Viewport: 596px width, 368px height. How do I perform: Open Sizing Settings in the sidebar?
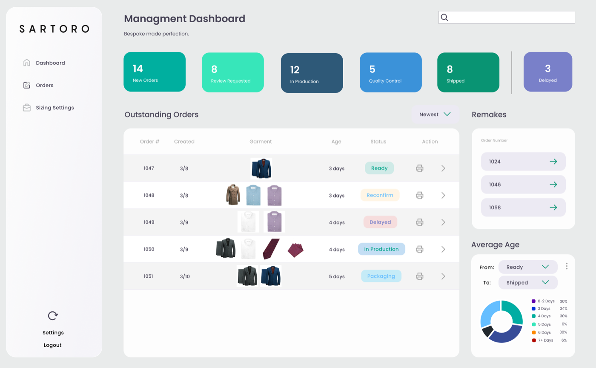coord(55,108)
